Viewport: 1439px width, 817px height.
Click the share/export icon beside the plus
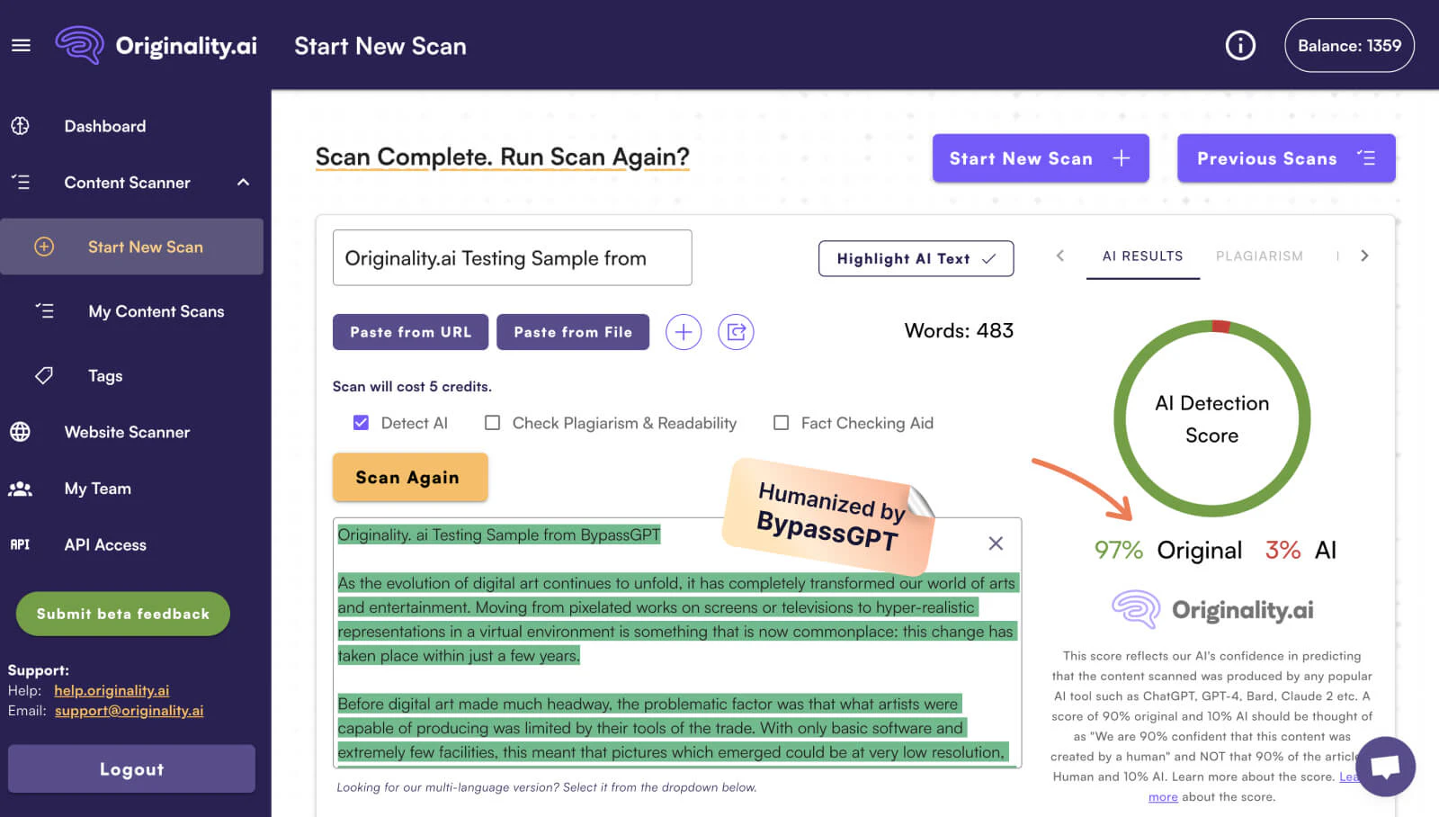737,331
